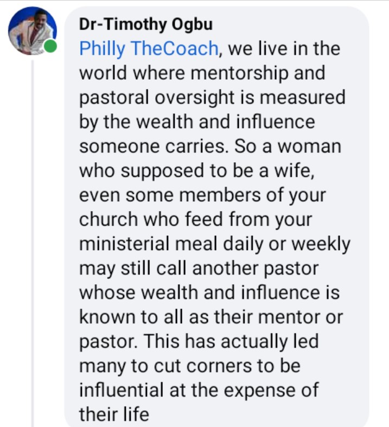Screen dimensions: 389x427
Task: Click the line 'may still call another pastor'
Action: [199, 269]
